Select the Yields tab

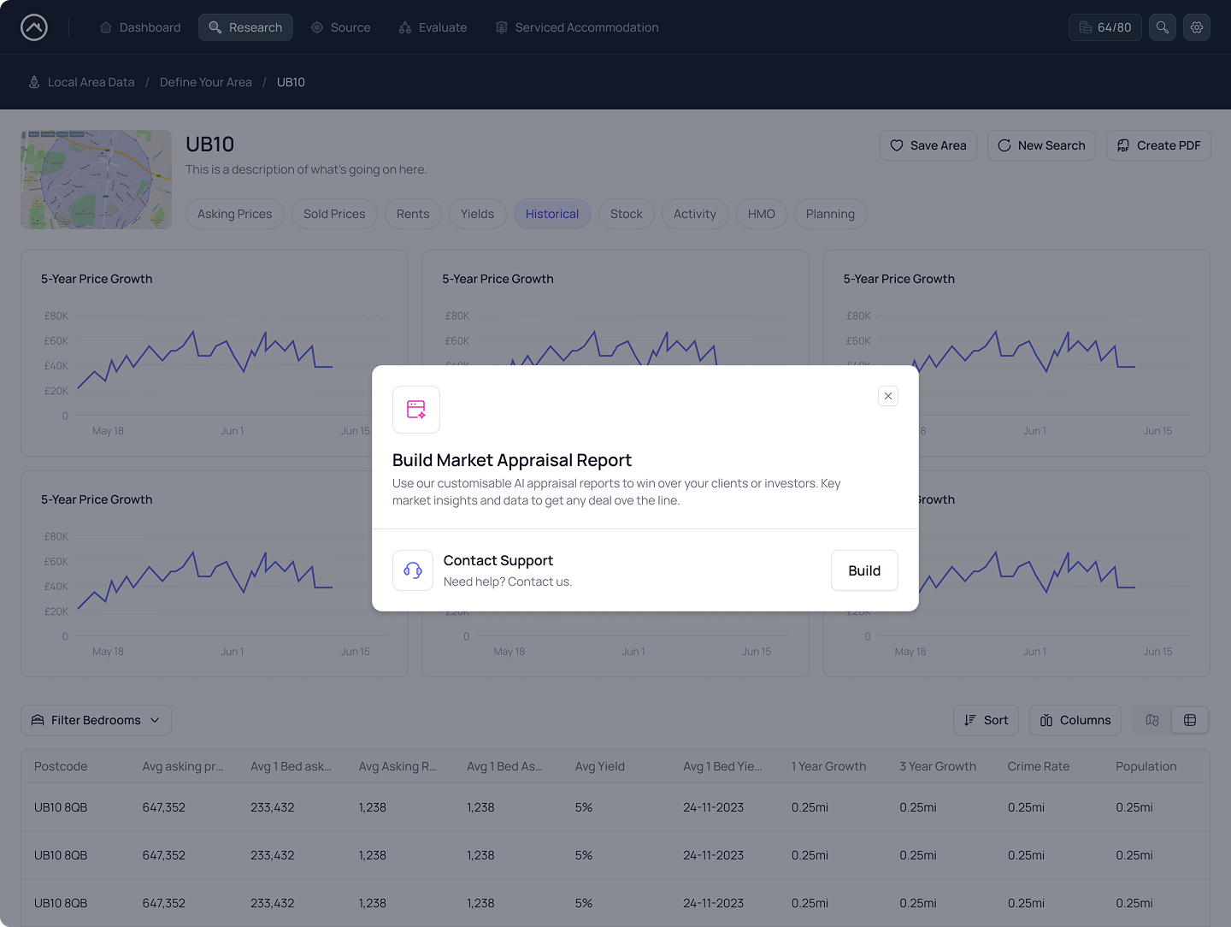477,214
